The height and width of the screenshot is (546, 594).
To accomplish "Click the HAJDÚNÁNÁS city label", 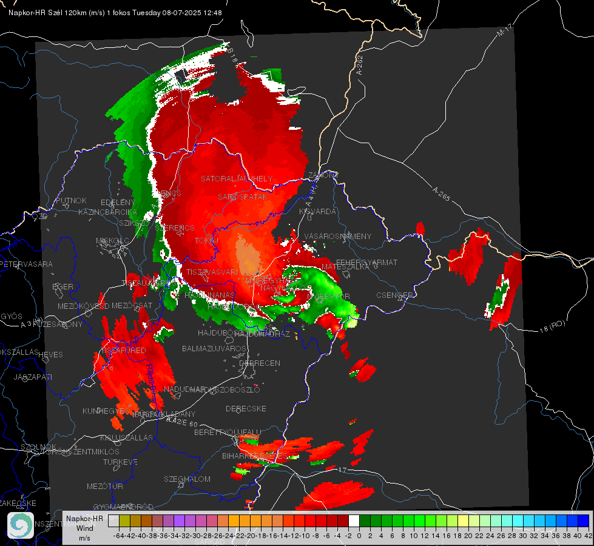I will (x=209, y=295).
